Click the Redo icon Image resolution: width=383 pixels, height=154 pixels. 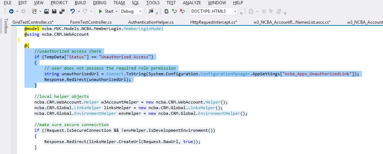85,11
